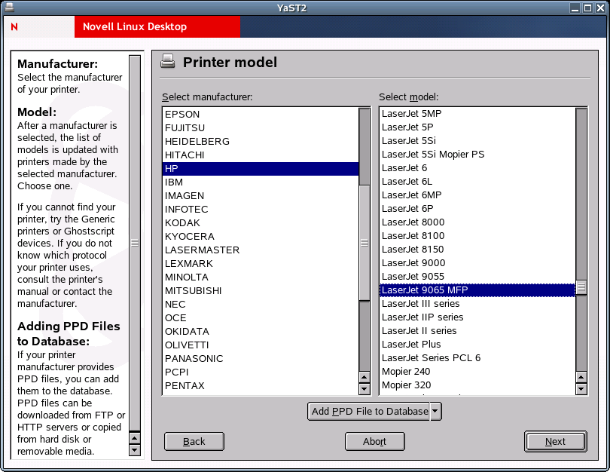This screenshot has height=472, width=610.
Task: Select LEXMARK manufacturer
Action: pyautogui.click(x=261, y=264)
